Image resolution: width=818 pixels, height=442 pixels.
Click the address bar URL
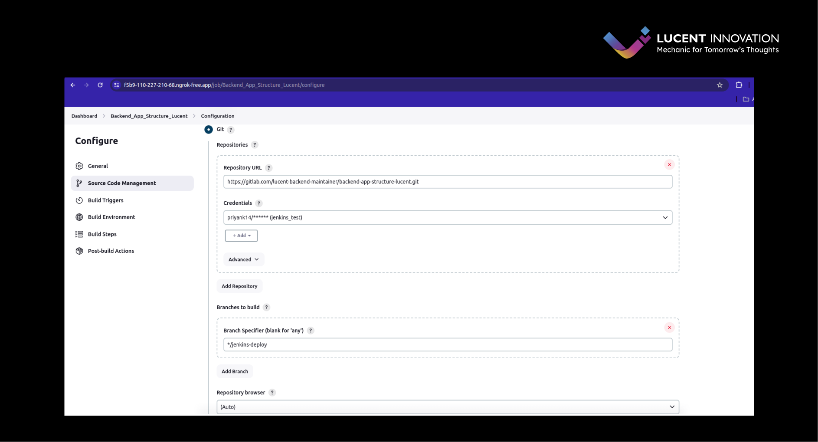224,85
